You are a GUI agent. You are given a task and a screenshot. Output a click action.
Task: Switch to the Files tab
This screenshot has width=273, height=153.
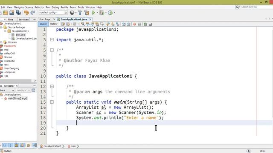pyautogui.click(x=10, y=20)
